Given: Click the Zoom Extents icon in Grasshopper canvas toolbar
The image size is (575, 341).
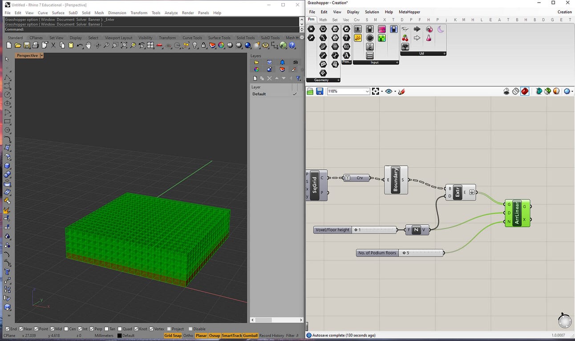Looking at the screenshot, I should (376, 91).
